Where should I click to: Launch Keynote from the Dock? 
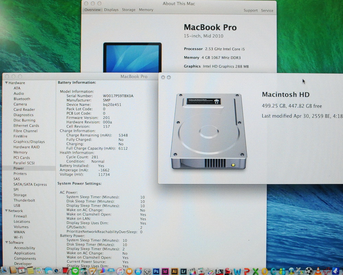pos(111,271)
